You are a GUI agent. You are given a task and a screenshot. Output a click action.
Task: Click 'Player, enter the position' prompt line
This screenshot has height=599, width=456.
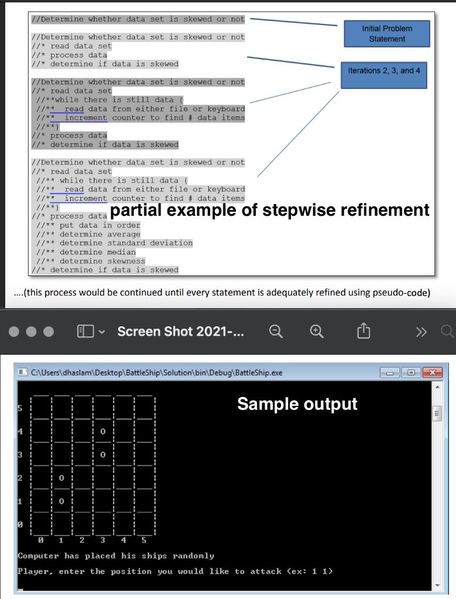click(175, 572)
